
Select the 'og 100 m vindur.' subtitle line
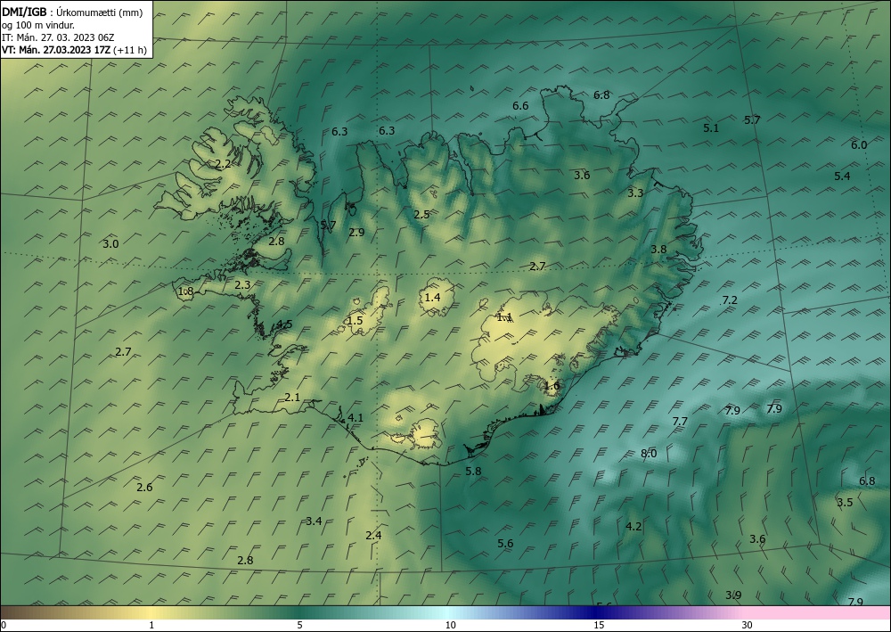point(38,25)
